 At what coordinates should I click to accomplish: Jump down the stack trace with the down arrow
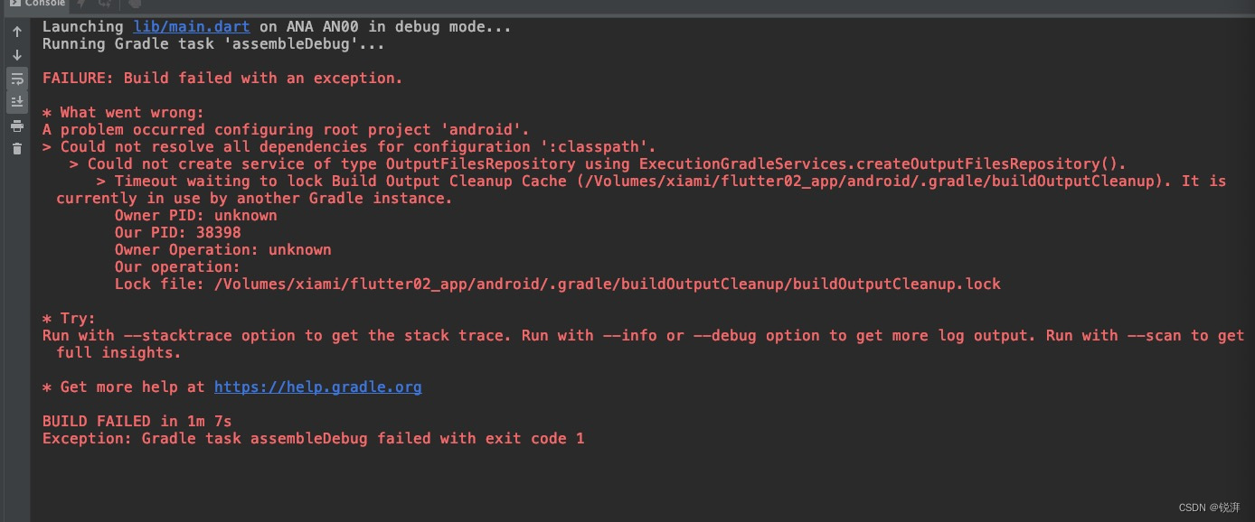[x=16, y=55]
